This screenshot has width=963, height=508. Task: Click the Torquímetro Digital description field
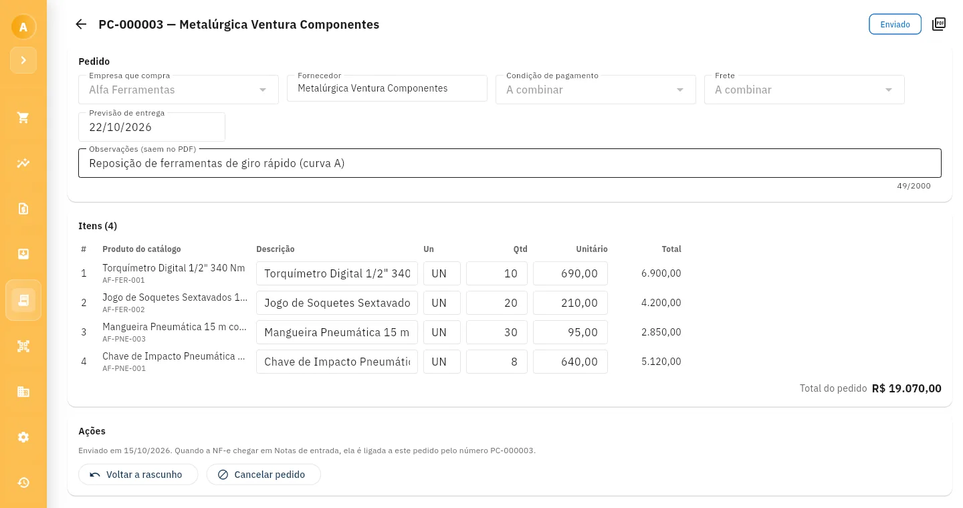tap(337, 273)
